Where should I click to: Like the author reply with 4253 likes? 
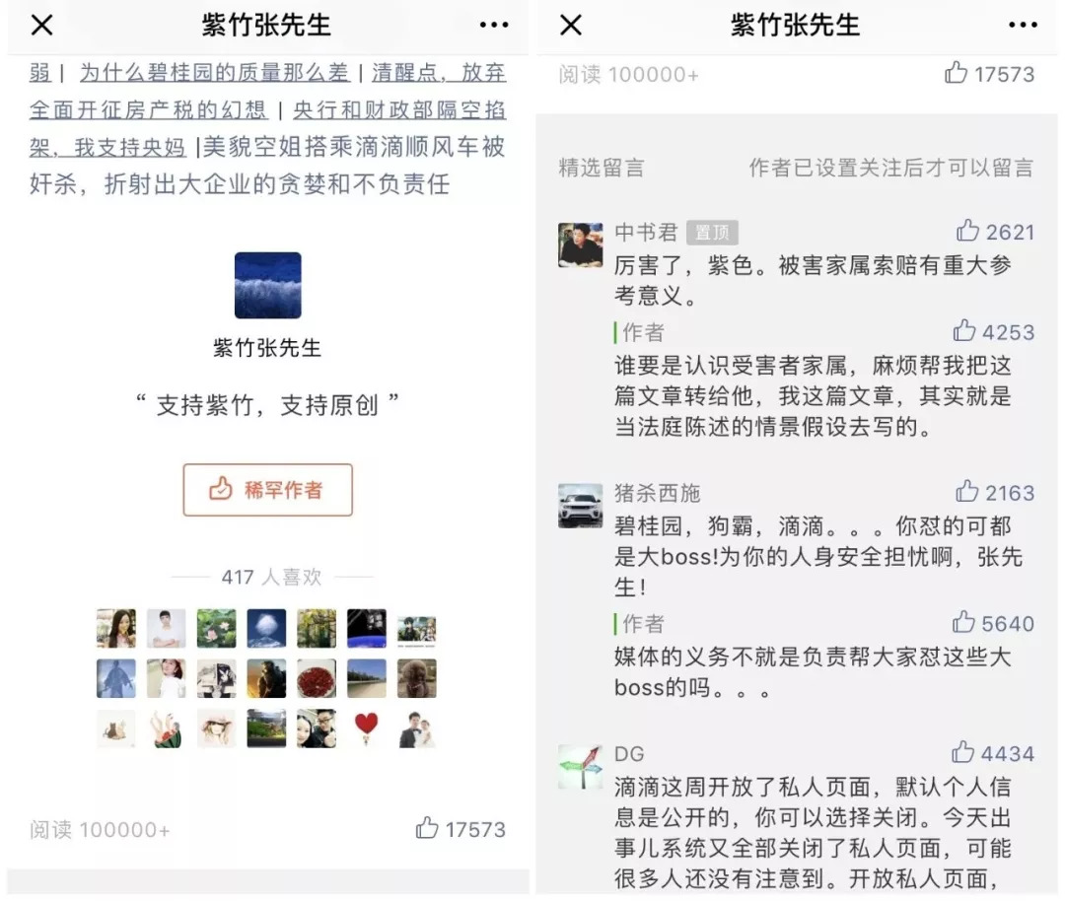[964, 330]
